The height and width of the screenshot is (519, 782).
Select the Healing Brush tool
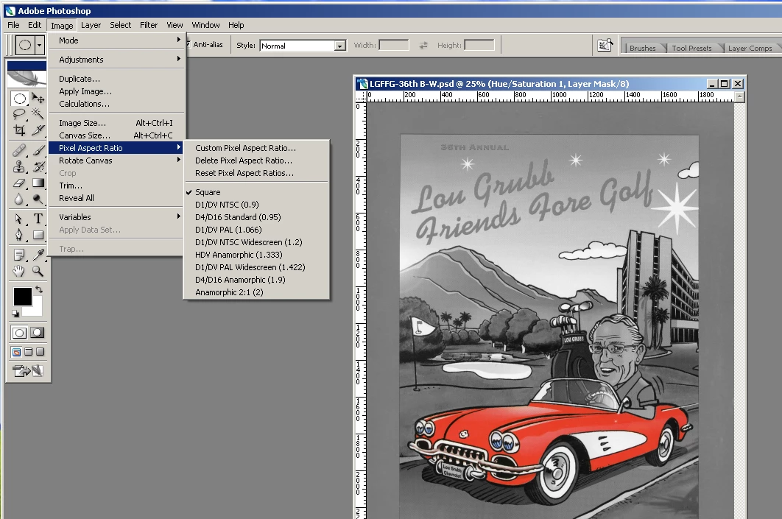[x=19, y=150]
